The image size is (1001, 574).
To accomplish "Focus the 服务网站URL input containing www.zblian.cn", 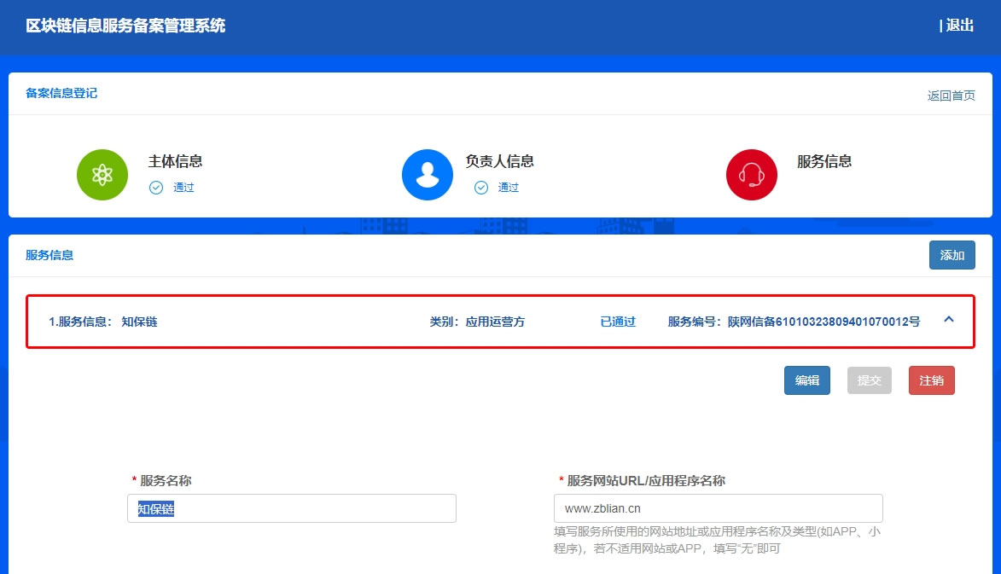I will pyautogui.click(x=718, y=509).
